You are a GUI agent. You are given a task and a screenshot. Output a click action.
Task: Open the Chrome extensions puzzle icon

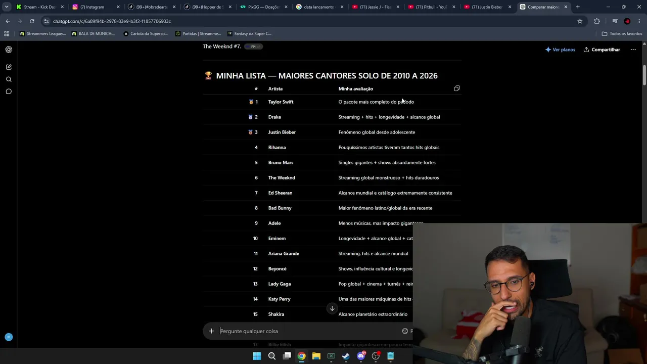click(597, 21)
